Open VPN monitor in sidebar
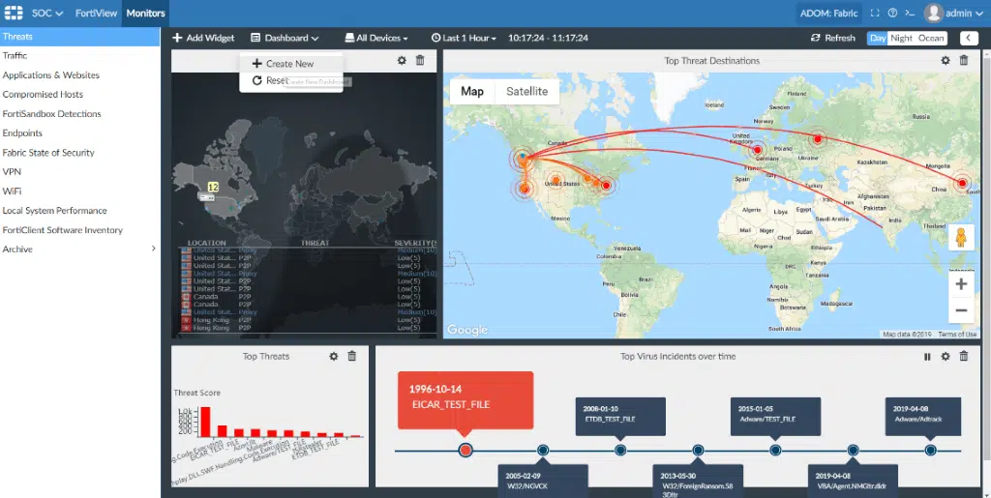Viewport: 991px width, 498px height. point(80,172)
